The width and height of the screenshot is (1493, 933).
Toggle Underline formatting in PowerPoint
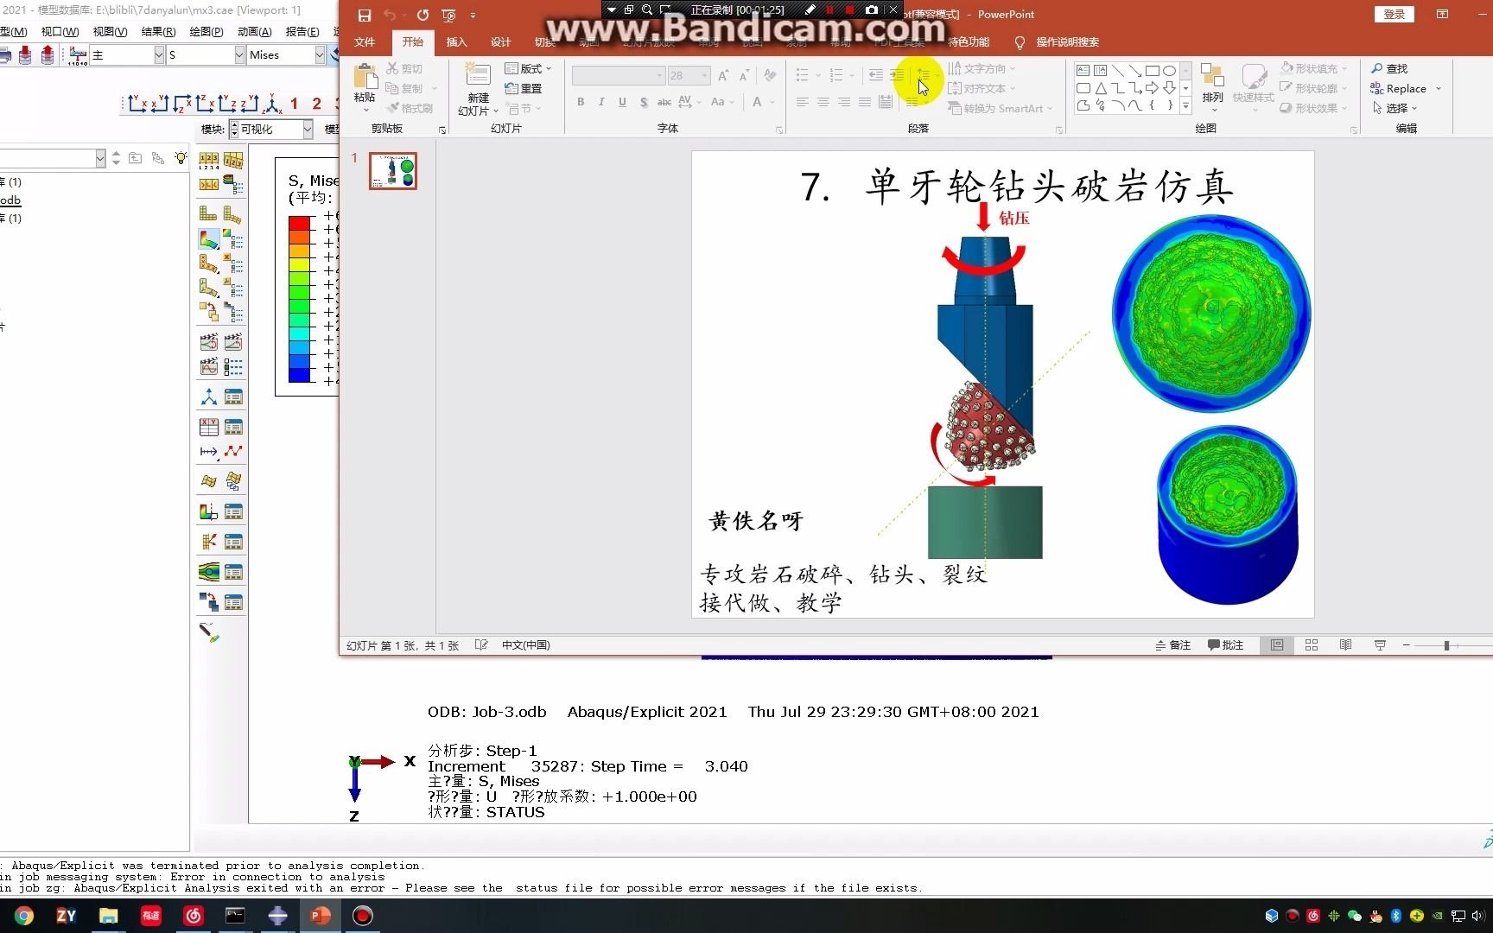tap(622, 102)
